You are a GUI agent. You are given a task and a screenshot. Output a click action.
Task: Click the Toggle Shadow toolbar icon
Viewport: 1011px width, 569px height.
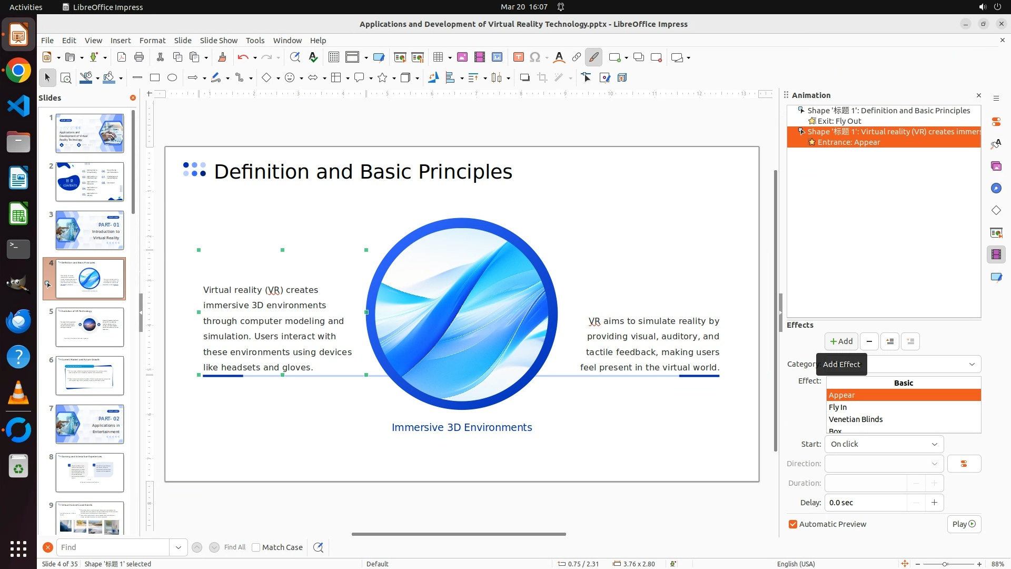coord(524,78)
